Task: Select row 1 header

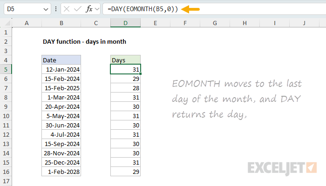Action: coord(6,33)
